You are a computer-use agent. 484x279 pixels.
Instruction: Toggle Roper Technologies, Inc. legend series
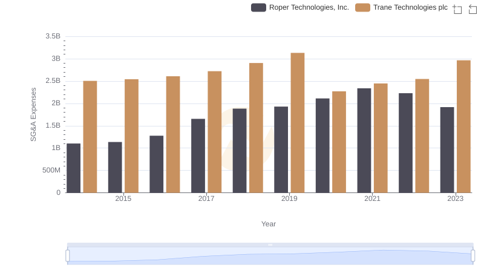pos(299,7)
